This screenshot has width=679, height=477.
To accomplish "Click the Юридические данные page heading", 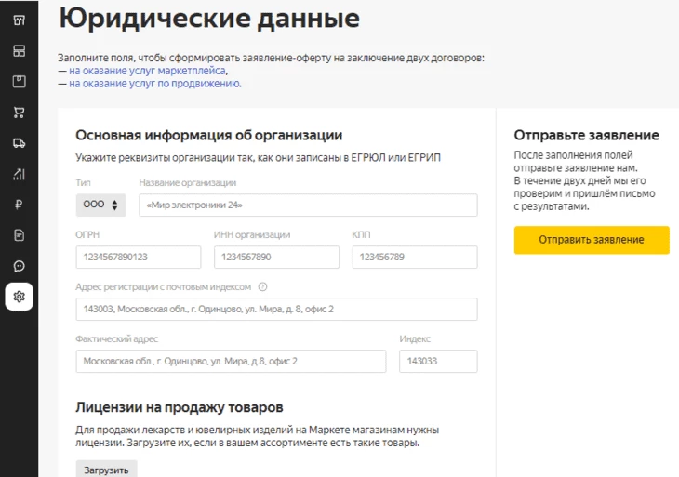I will pos(209,19).
